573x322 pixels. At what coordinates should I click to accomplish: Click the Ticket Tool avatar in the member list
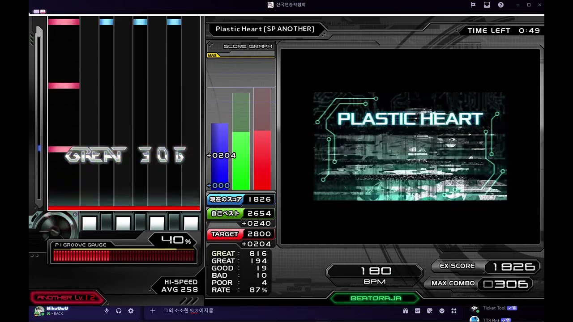[475, 308]
